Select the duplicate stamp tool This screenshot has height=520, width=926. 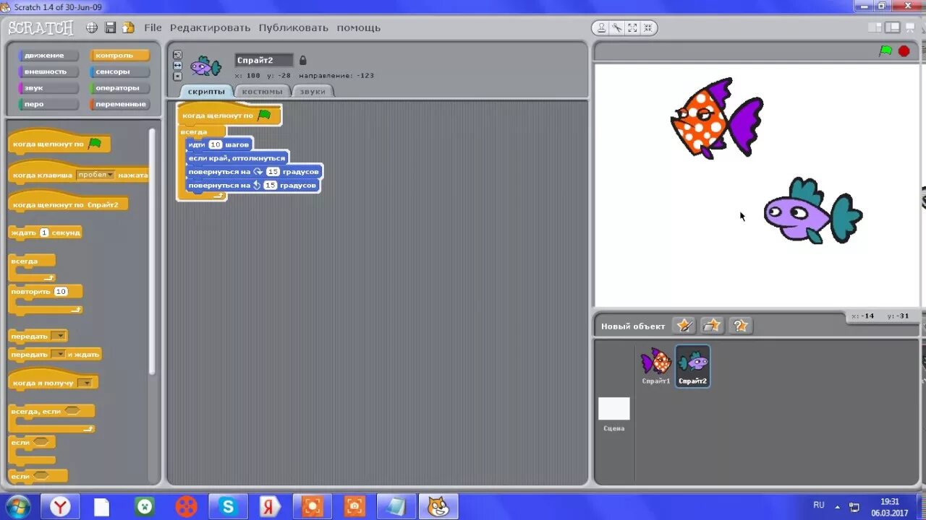tap(601, 28)
